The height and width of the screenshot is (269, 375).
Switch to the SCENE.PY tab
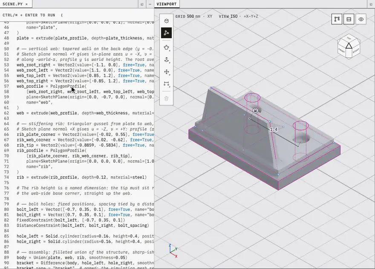(x=12, y=4)
